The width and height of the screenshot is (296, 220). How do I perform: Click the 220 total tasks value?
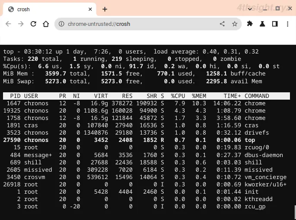click(x=33, y=59)
